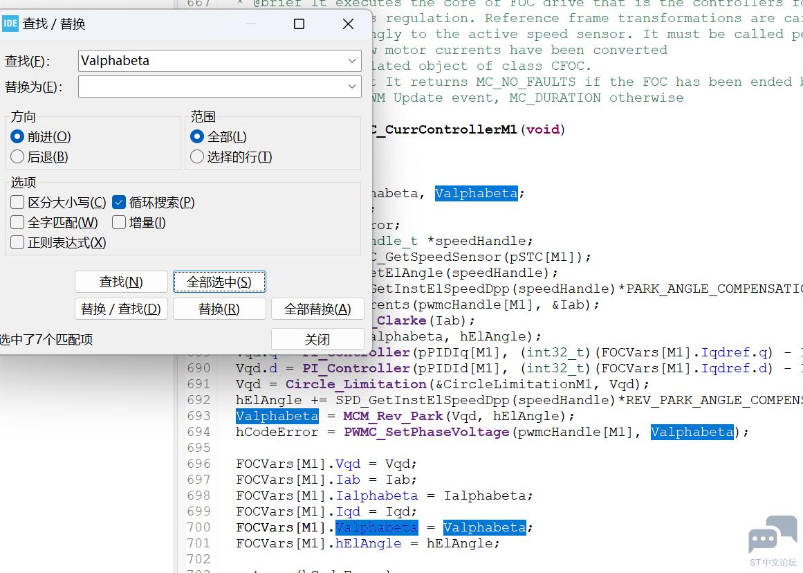This screenshot has width=803, height=573.
Task: Click the .Iab member on line 697
Action: [348, 480]
